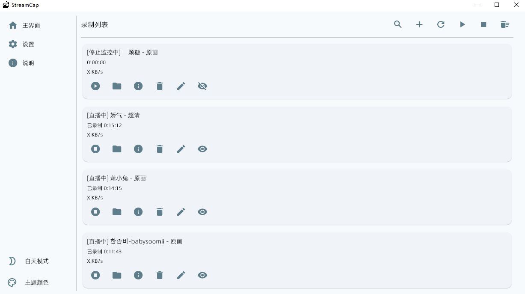Stop all recordings with the stop toolbar icon
Image resolution: width=525 pixels, height=294 pixels.
coord(483,24)
